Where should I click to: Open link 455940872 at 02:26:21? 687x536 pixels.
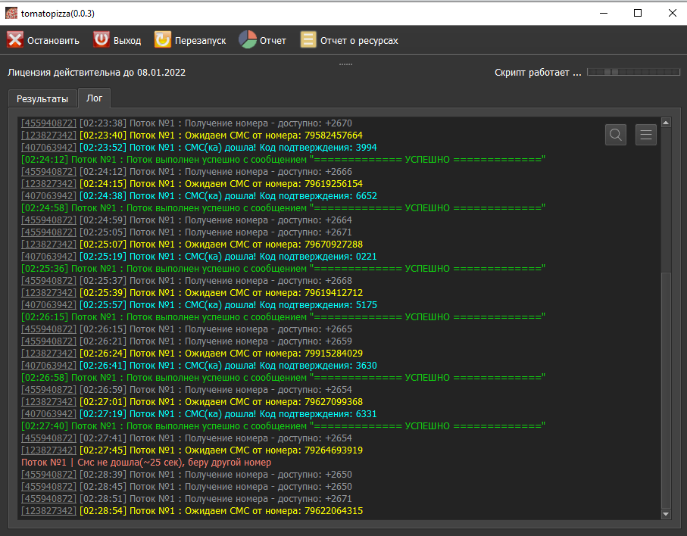(48, 341)
